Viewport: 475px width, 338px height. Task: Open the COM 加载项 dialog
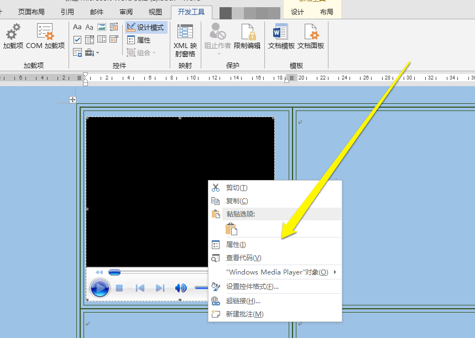coord(45,36)
